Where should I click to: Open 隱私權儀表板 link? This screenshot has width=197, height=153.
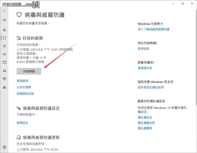click(x=146, y=123)
